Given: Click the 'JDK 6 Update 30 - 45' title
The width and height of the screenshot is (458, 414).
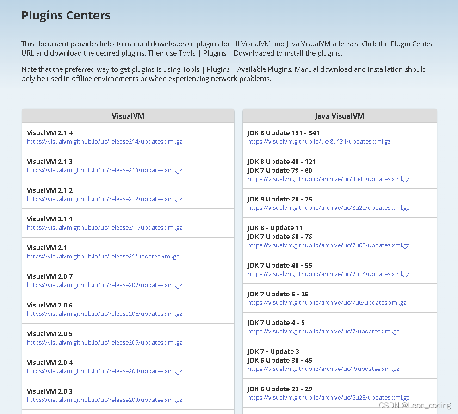Looking at the screenshot, I should tap(280, 360).
